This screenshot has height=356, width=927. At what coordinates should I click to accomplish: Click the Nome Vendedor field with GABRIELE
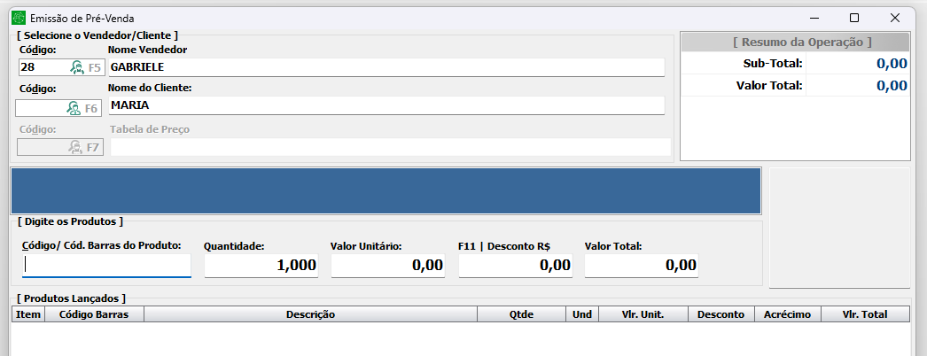click(x=386, y=67)
